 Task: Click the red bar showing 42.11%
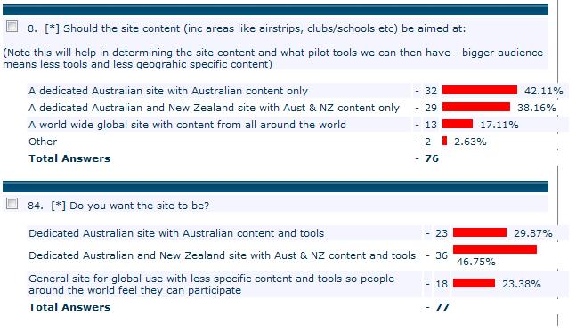point(479,90)
